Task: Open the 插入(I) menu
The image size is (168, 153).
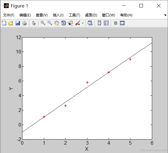Action: tap(58, 15)
